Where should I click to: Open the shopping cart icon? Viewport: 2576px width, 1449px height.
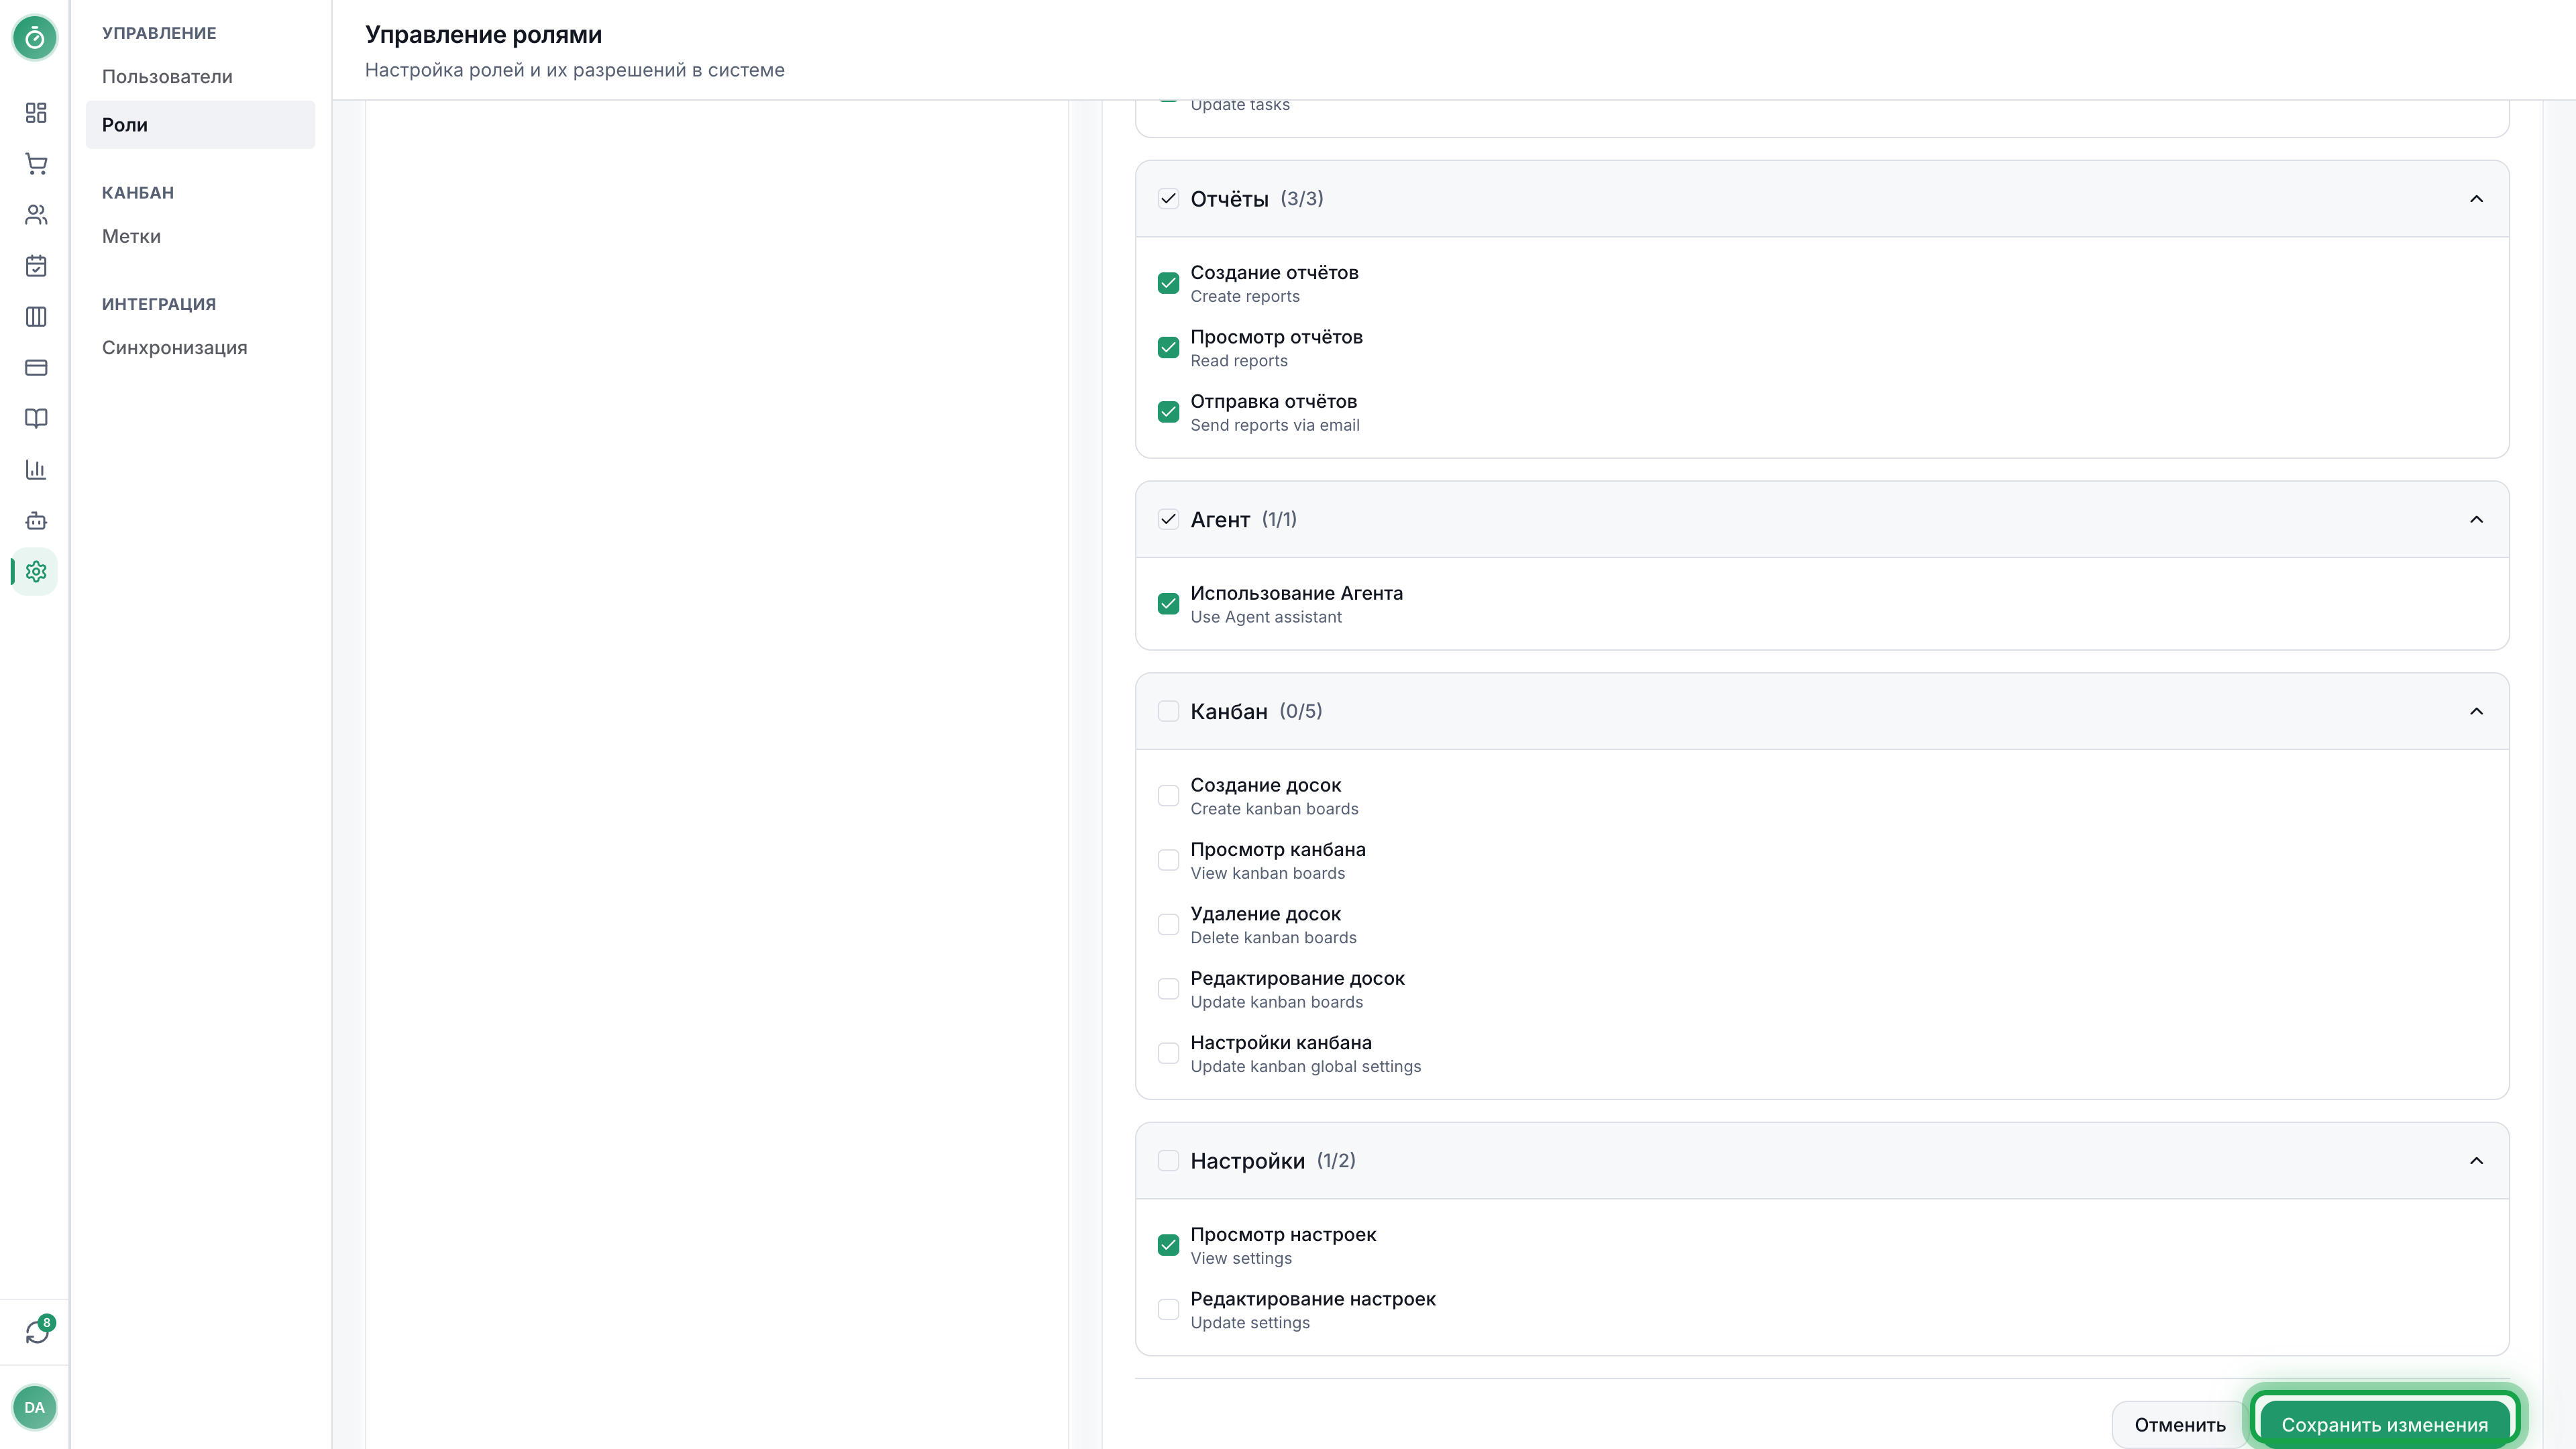36,164
